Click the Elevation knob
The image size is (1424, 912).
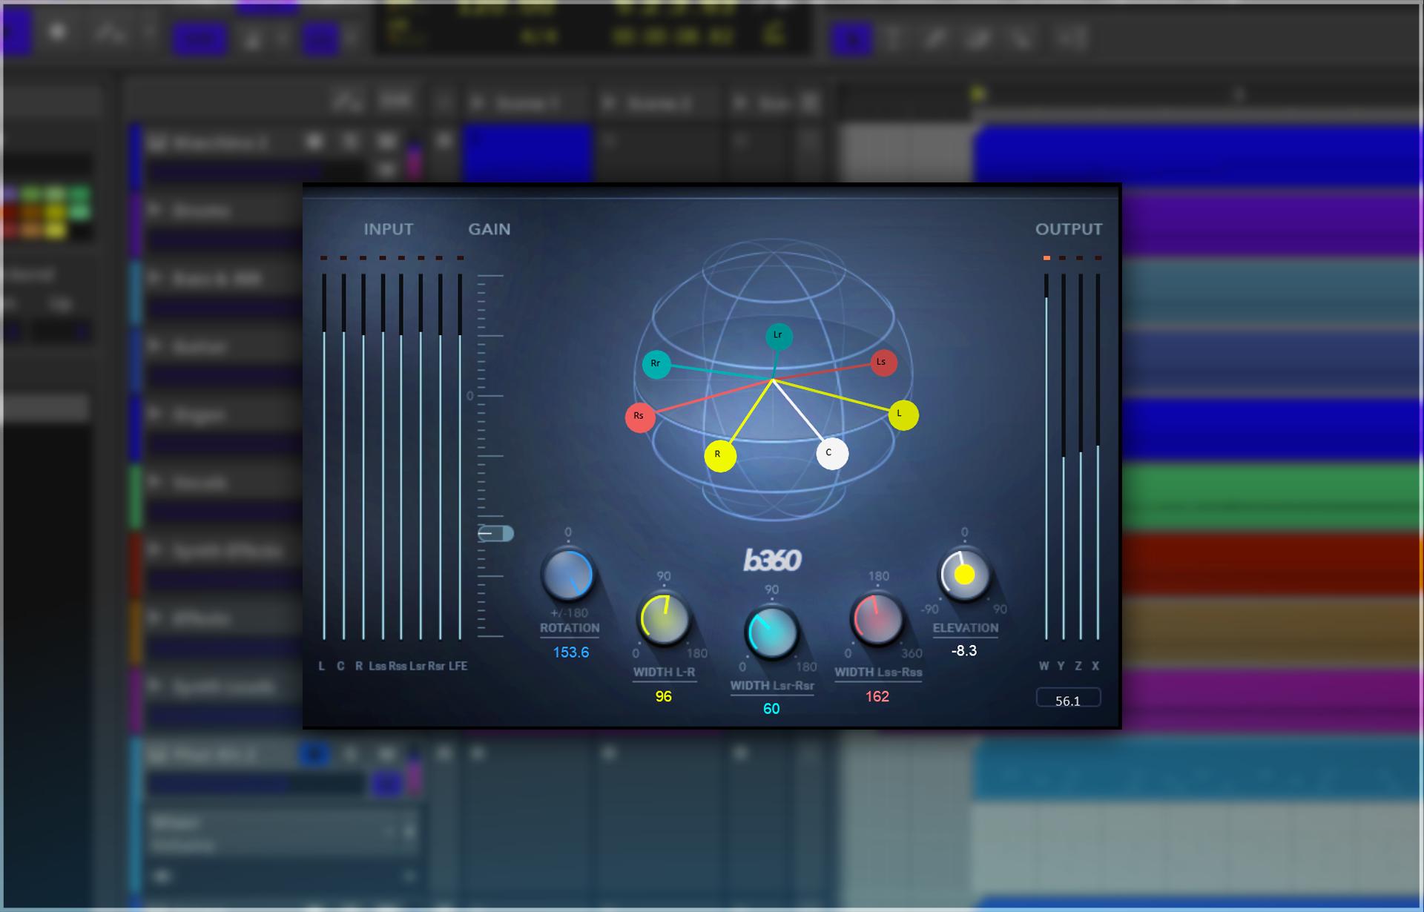coord(964,575)
